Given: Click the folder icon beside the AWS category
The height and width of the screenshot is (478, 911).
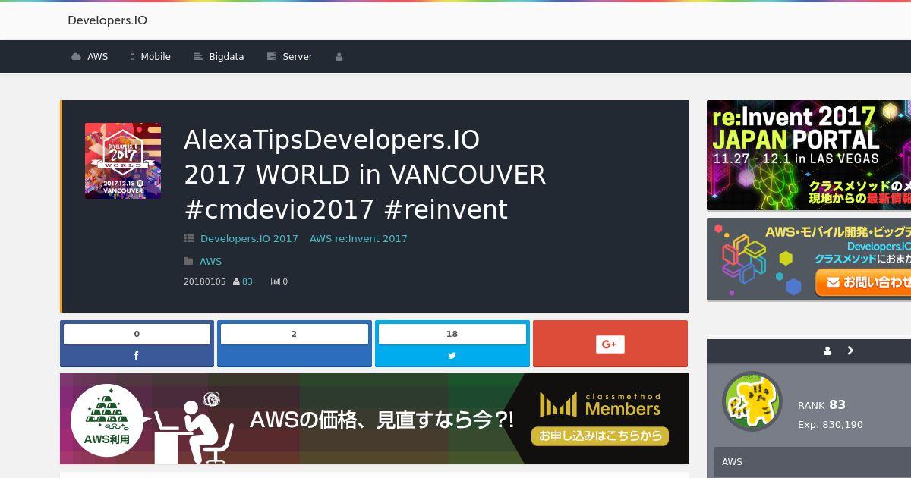Looking at the screenshot, I should [188, 261].
